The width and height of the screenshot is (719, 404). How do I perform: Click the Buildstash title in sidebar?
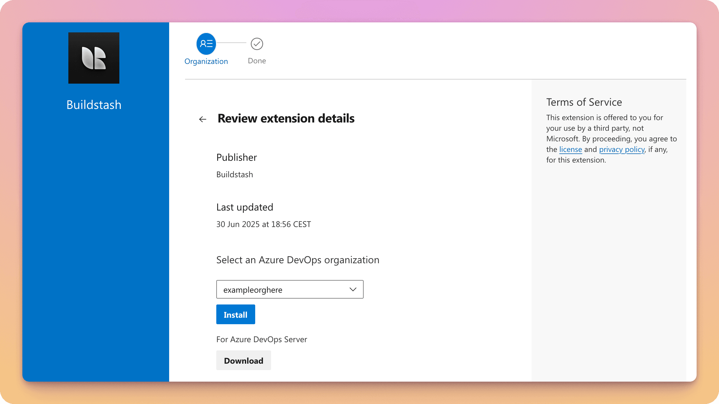(94, 105)
